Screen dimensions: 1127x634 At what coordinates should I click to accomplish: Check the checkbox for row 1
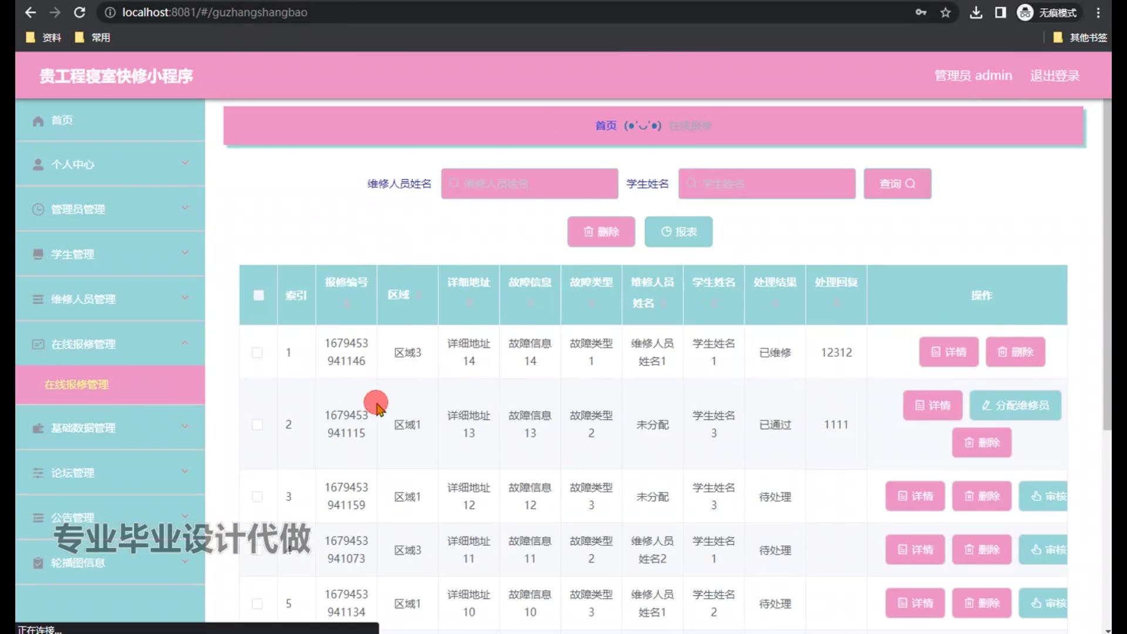[257, 353]
